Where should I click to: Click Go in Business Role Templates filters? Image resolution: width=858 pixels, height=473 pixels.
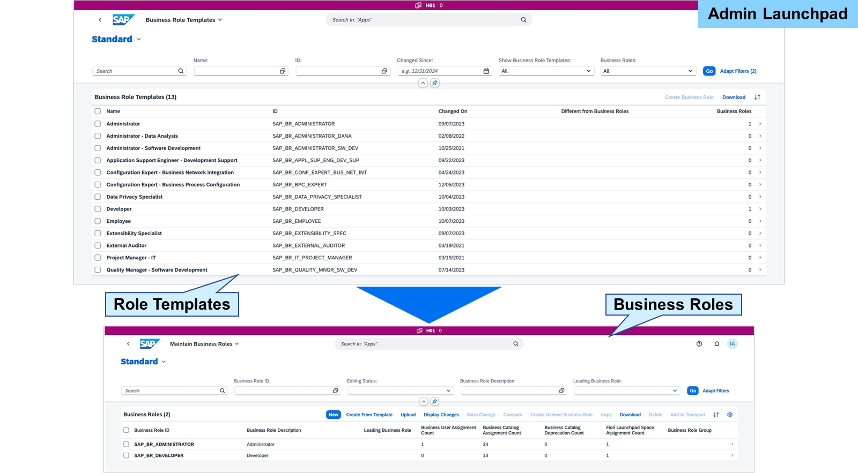coord(709,71)
